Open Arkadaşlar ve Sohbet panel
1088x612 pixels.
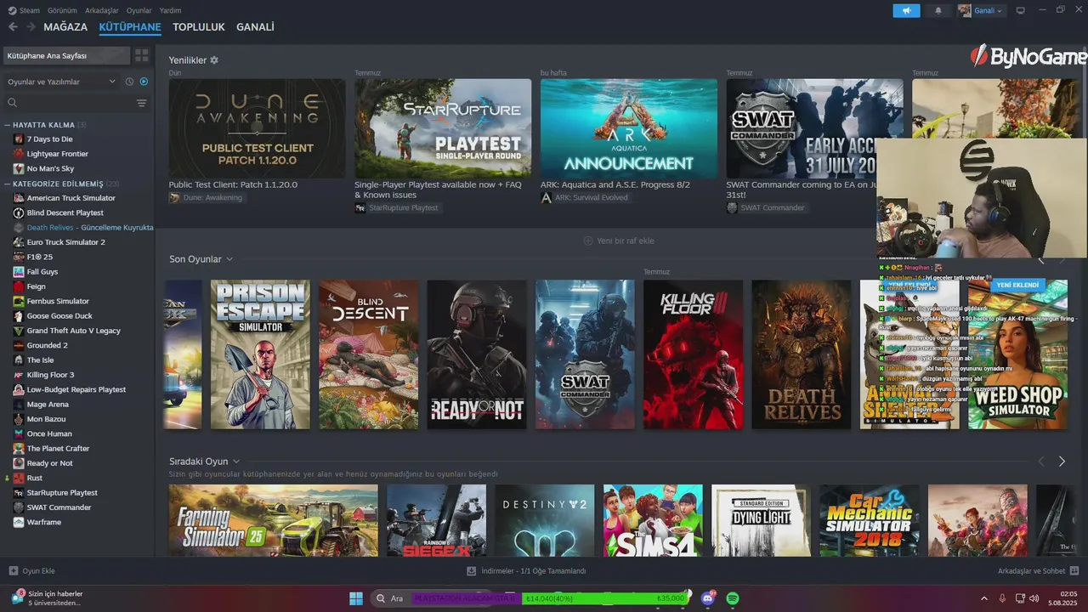[1038, 571]
